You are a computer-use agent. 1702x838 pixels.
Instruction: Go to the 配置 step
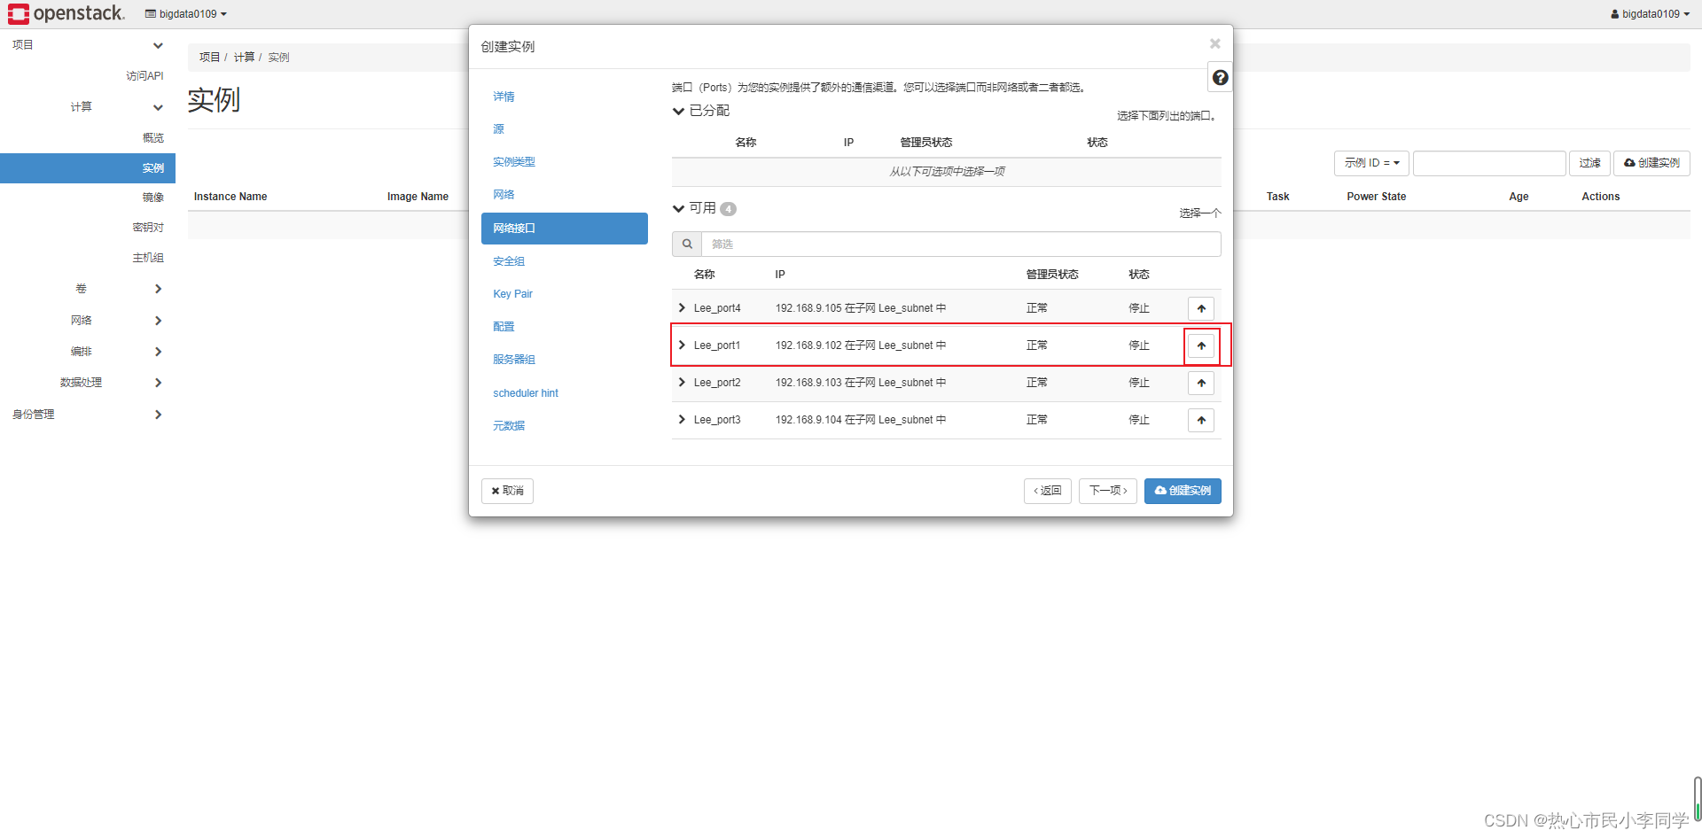click(x=504, y=327)
